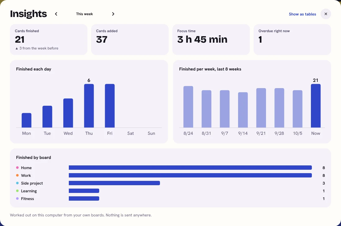Close the Insights panel

326,14
